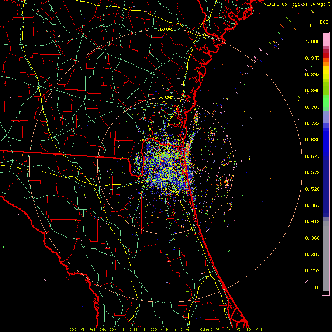Click the 100 NMI range ring label

165,29
